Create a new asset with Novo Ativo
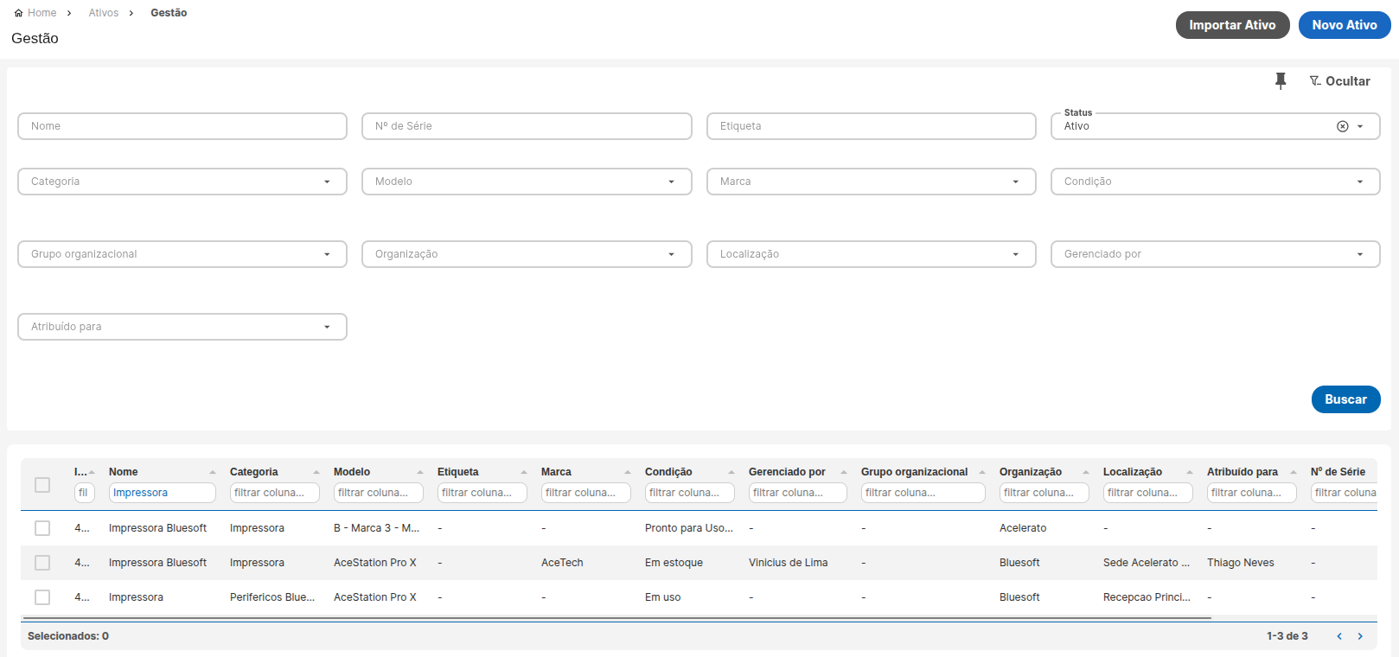Screen dimensions: 1399x657 coord(1345,25)
